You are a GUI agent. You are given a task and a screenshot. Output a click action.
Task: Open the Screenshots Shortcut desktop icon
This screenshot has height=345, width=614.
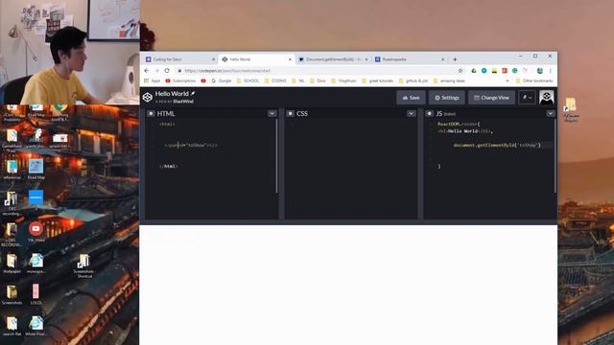[x=83, y=266]
